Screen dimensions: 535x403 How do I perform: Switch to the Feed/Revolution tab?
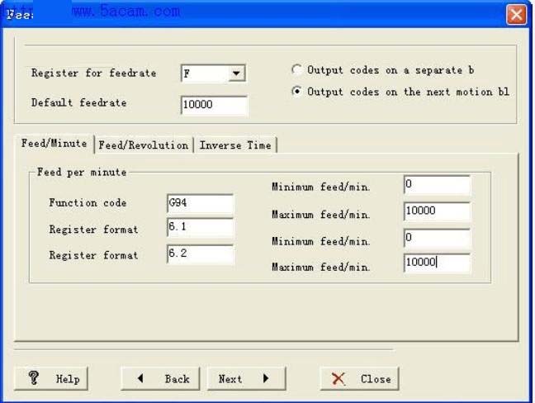144,145
